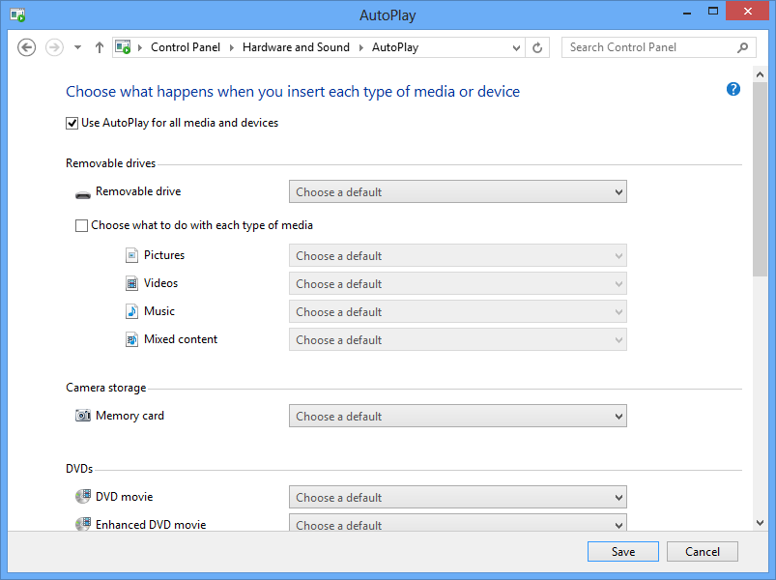Click the Memory card camera icon

click(82, 416)
